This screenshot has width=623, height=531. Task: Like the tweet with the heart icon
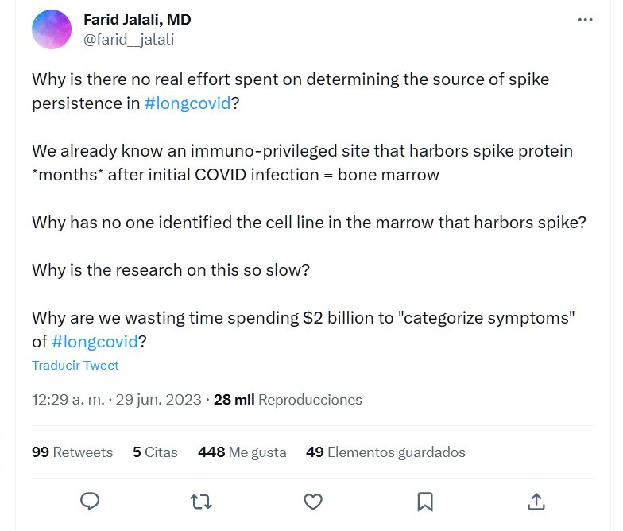pos(314,501)
